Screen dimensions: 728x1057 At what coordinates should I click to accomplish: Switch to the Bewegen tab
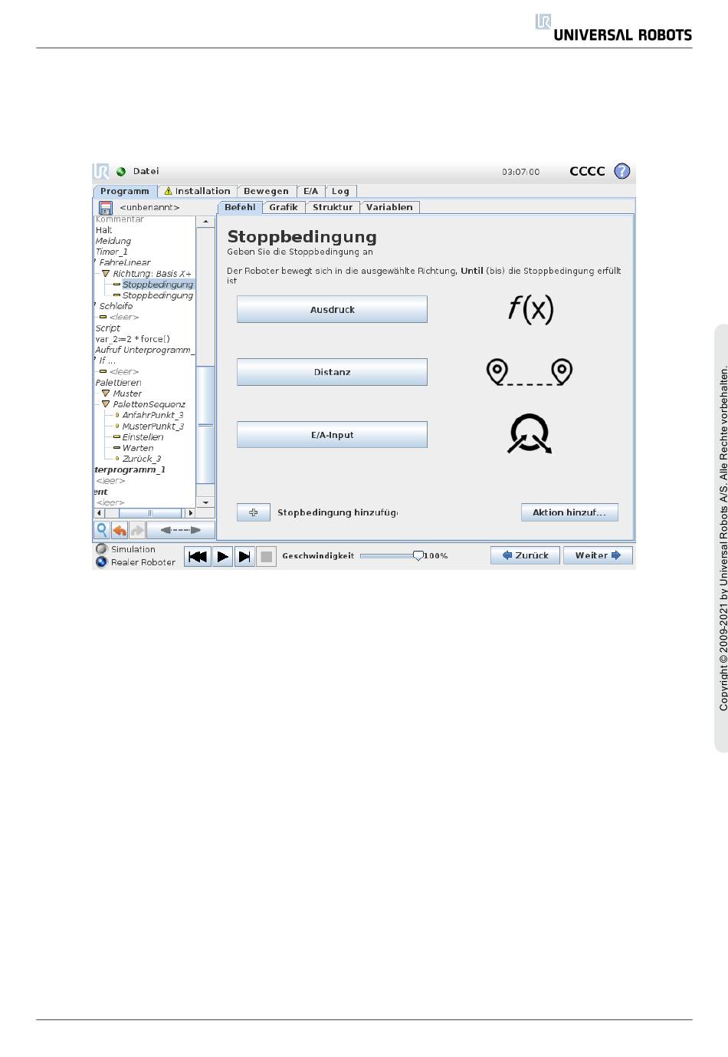(x=266, y=192)
